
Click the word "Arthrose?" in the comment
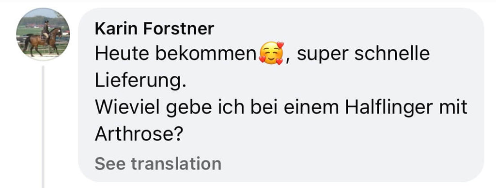click(139, 135)
